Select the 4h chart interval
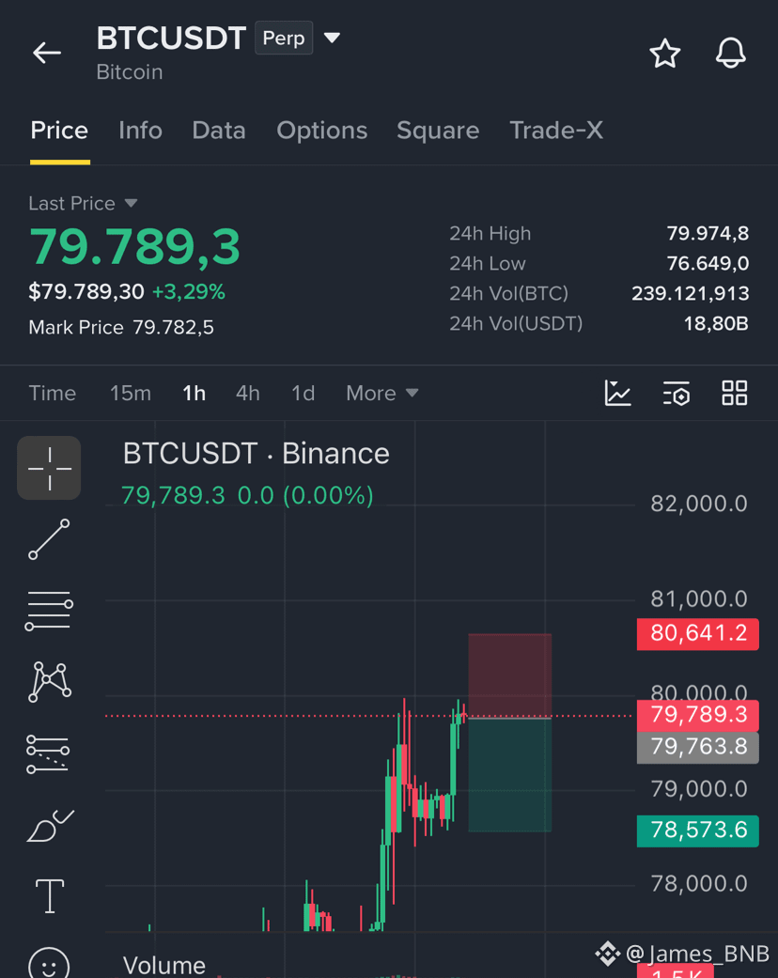Viewport: 778px width, 978px height. (248, 394)
